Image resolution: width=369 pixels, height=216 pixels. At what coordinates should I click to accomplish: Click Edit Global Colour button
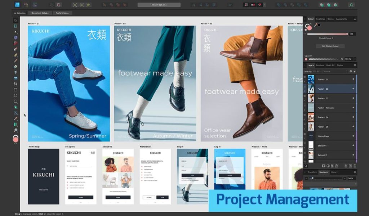coord(330,46)
